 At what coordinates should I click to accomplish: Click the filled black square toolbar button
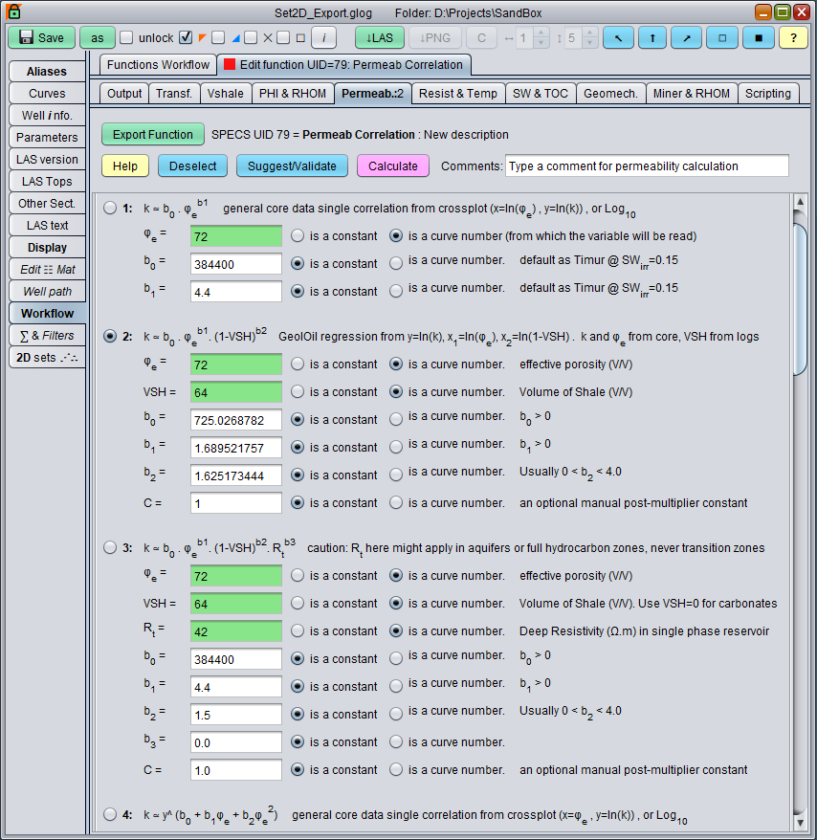pos(759,37)
